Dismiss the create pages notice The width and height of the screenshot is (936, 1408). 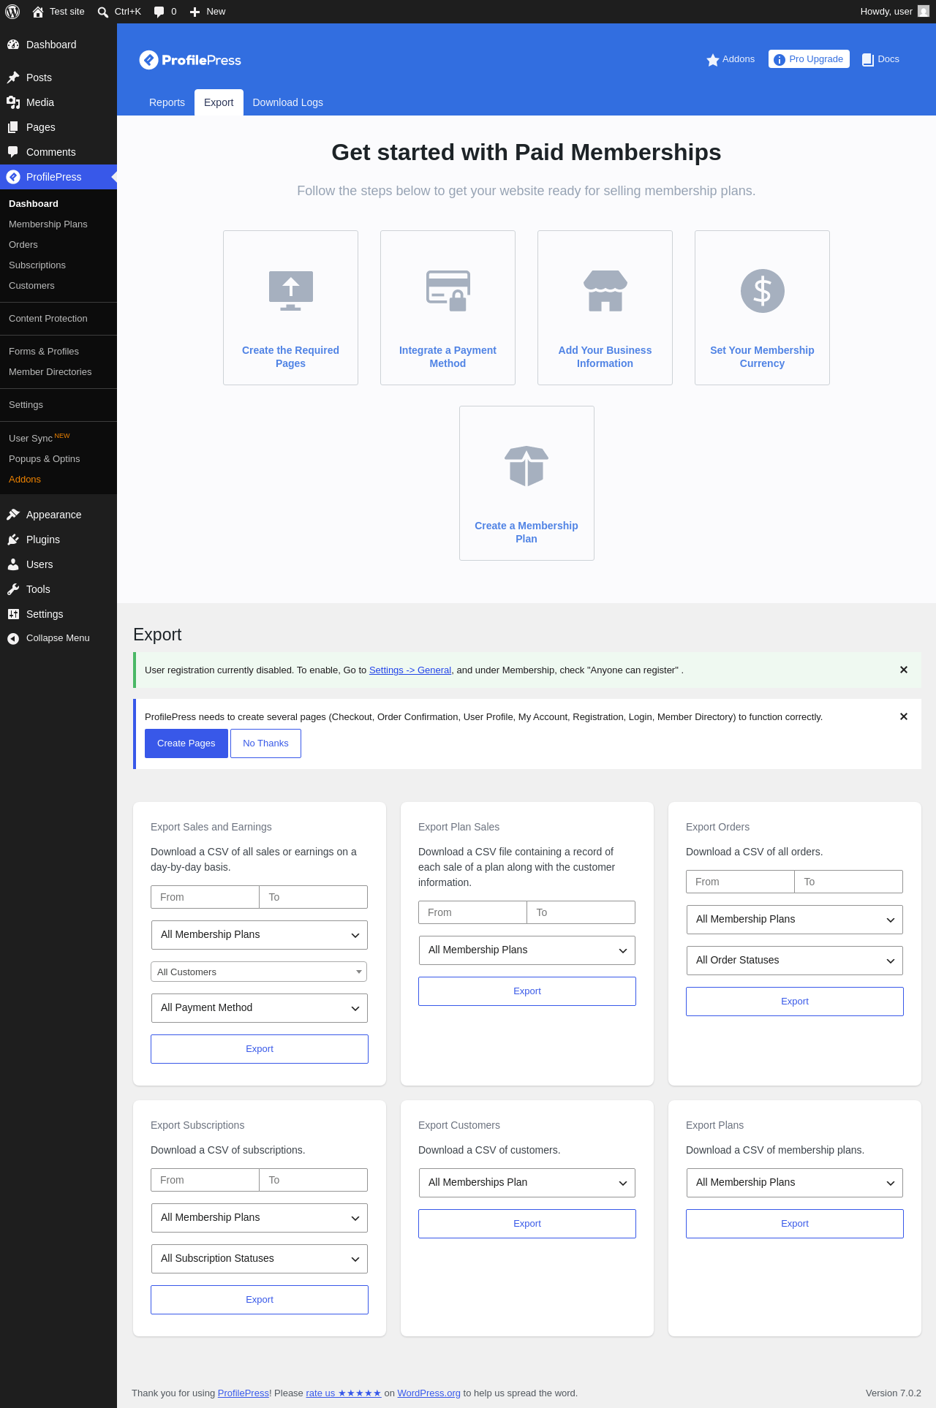[x=904, y=716]
